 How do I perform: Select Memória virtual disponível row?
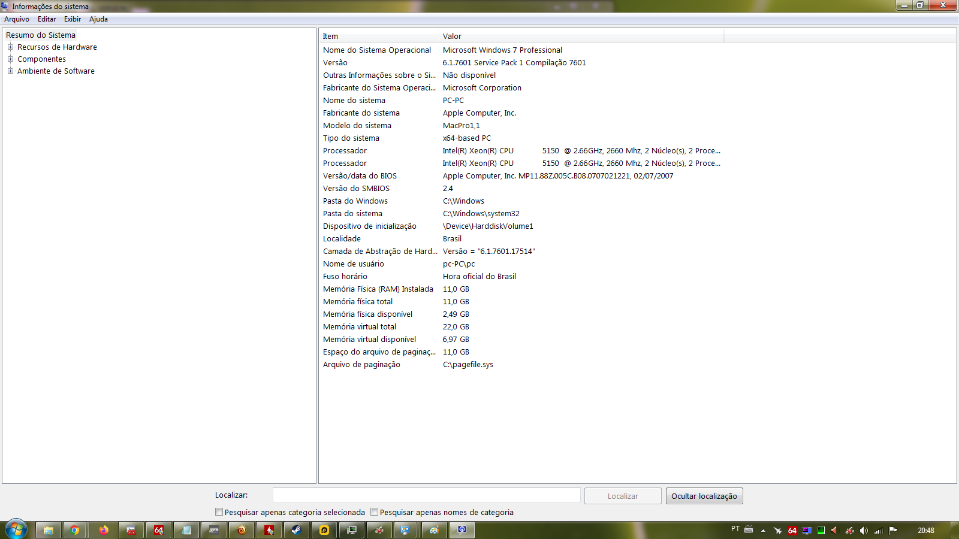(521, 340)
